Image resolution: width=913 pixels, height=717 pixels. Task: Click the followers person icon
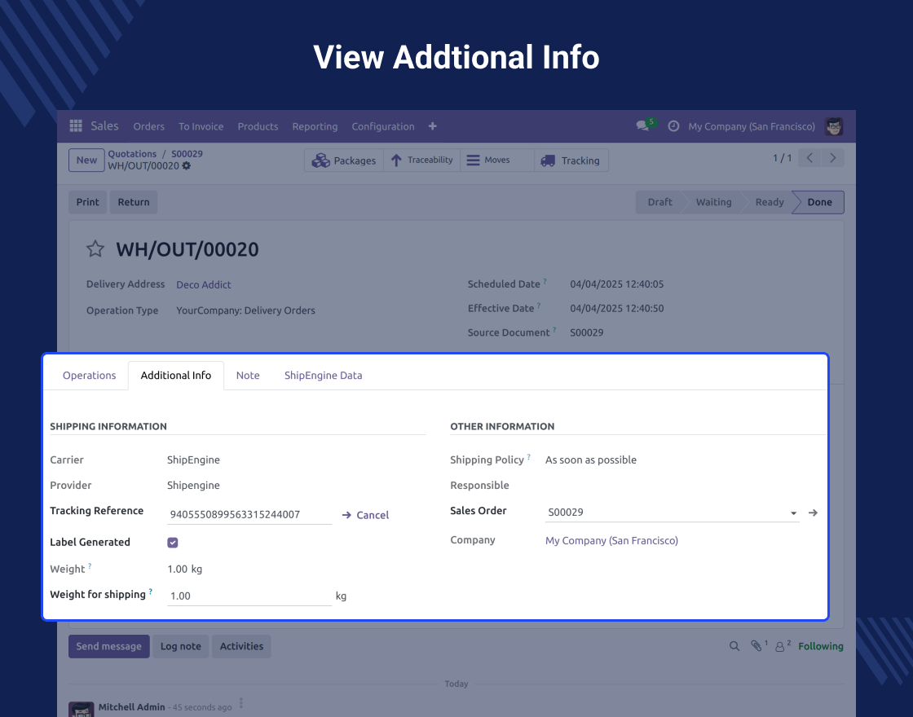click(x=780, y=646)
